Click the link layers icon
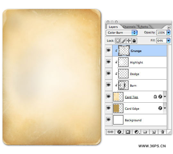The width and height of the screenshot is (173, 154). coord(110,132)
